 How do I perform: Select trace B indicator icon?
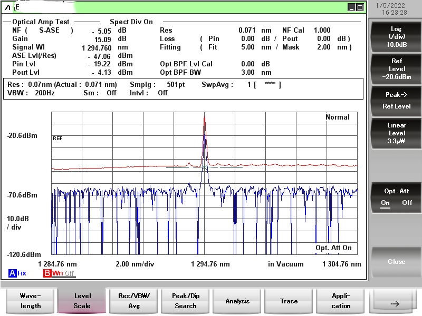[x=47, y=273]
